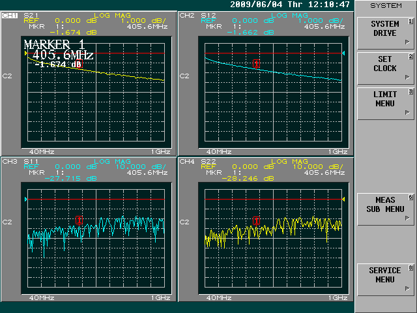417x313 pixels.
Task: Click CH4 marker frequency 405.6MHz
Action: tap(324, 173)
